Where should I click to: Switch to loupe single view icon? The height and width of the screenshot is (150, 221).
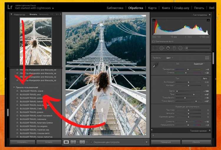point(66,142)
